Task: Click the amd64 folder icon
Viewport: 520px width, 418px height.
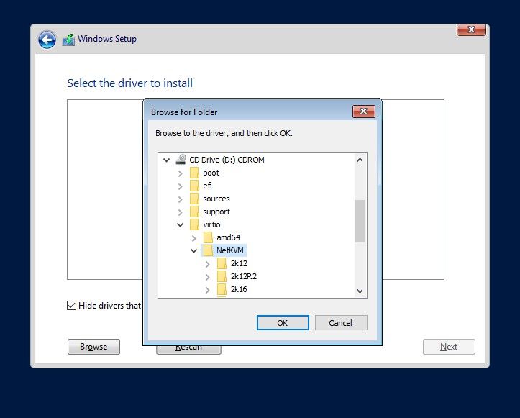Action: [208, 237]
